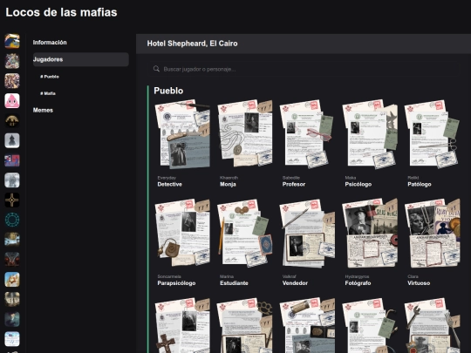Click the 'Hotel Shepheard, El Cairo' header

(192, 44)
